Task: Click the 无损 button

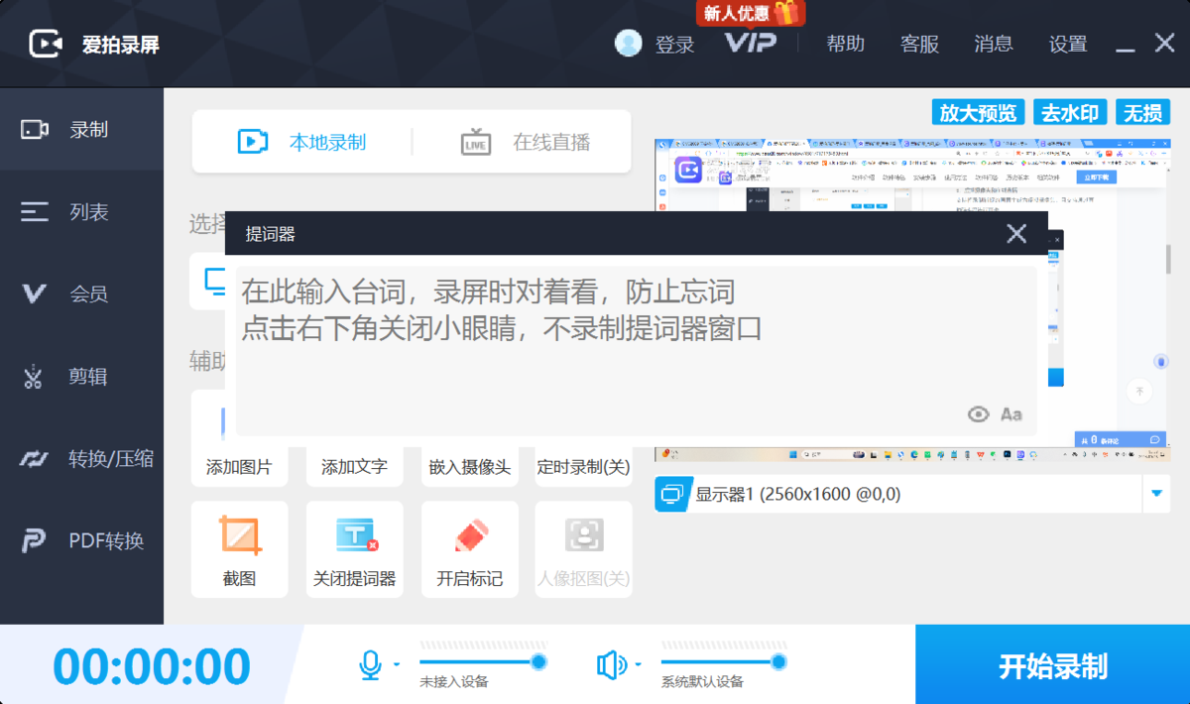Action: pos(1142,112)
